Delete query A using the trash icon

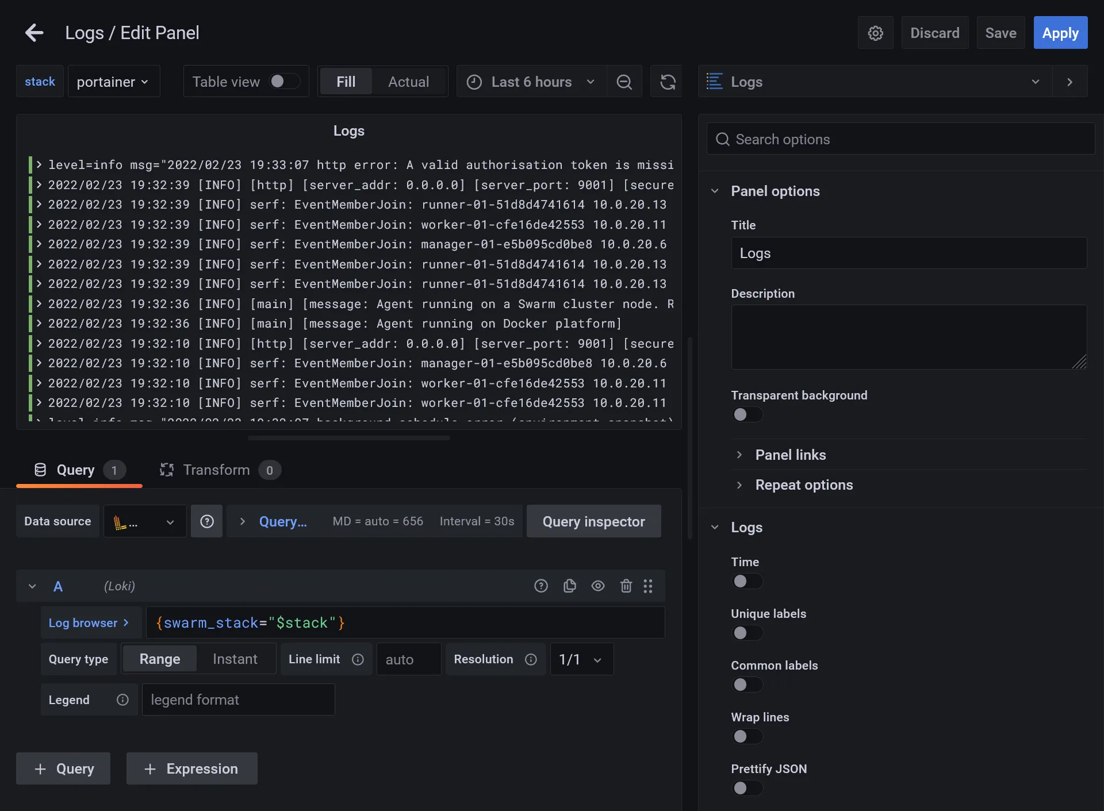pyautogui.click(x=626, y=586)
